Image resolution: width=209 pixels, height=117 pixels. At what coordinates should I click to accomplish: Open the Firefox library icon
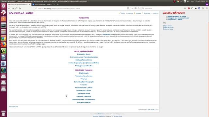coord(185,8)
